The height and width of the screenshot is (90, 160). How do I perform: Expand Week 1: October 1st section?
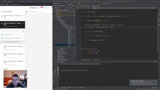23,16
